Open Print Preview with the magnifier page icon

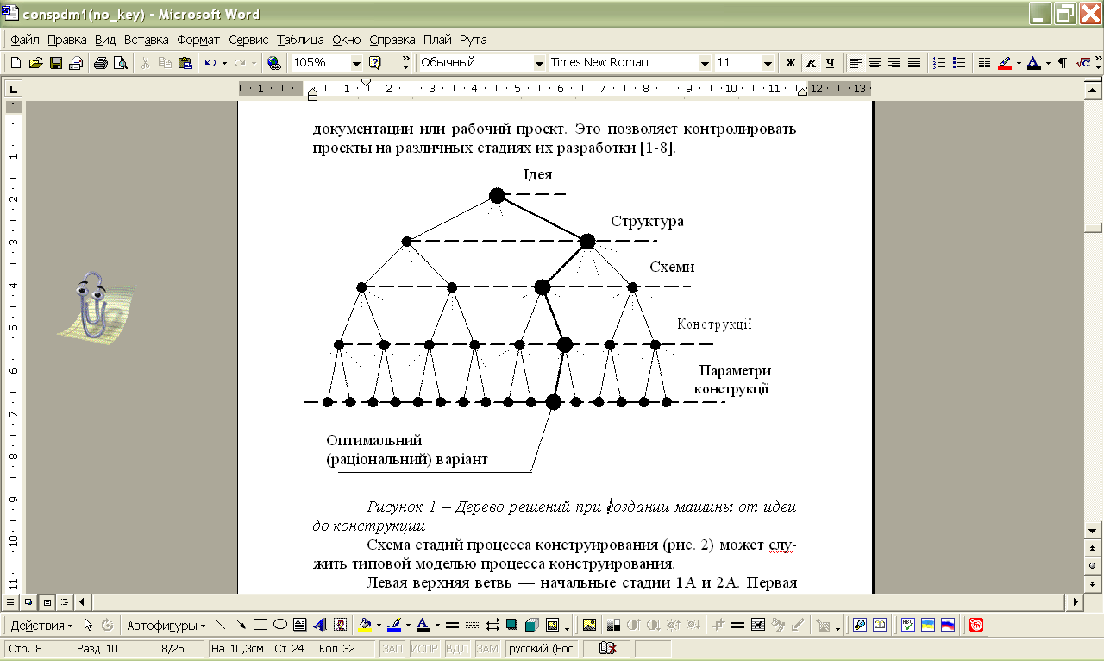coord(121,63)
